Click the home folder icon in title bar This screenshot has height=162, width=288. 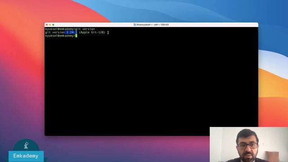[135, 25]
